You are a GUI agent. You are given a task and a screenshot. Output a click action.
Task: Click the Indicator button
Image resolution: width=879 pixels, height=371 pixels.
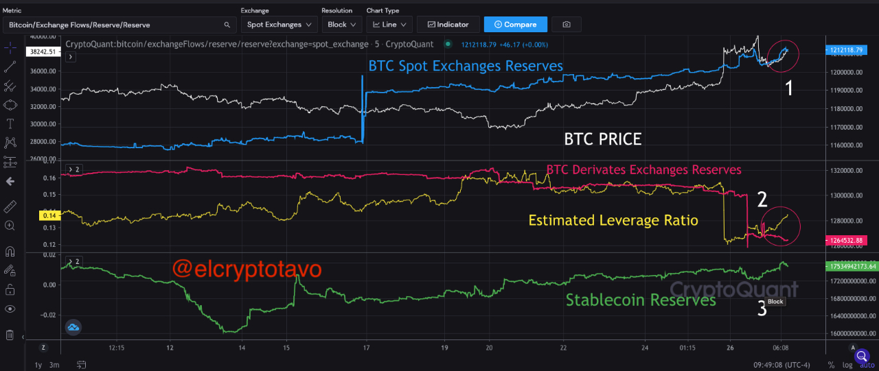pos(448,25)
